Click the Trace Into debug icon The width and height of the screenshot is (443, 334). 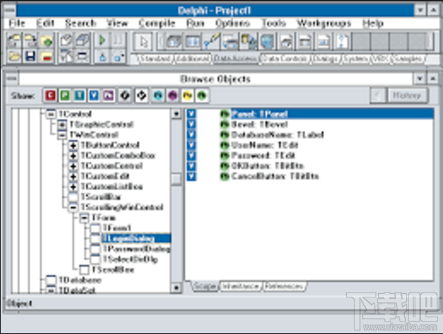click(x=102, y=56)
